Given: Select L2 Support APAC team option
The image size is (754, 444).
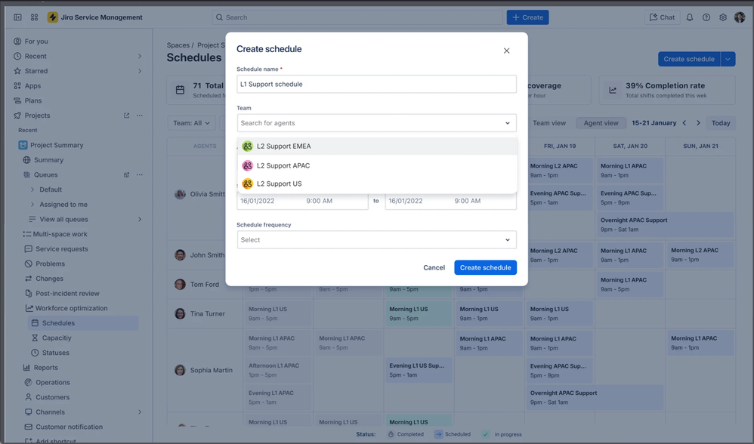Looking at the screenshot, I should point(377,165).
